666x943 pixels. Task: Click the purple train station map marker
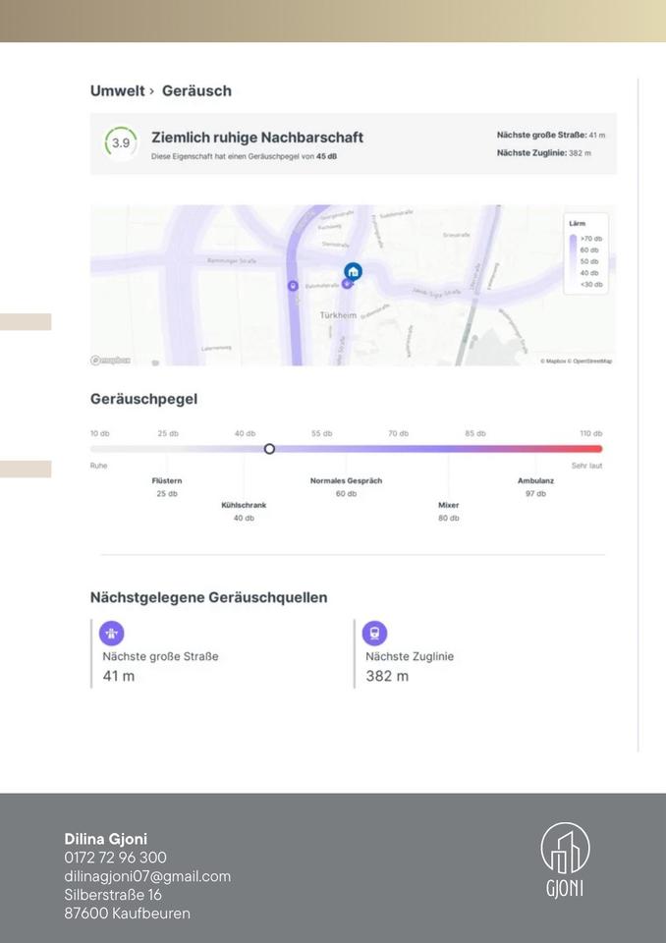click(x=292, y=285)
